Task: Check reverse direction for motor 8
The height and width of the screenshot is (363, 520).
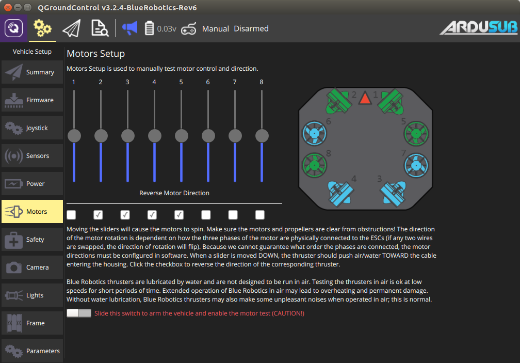Action: [260, 215]
